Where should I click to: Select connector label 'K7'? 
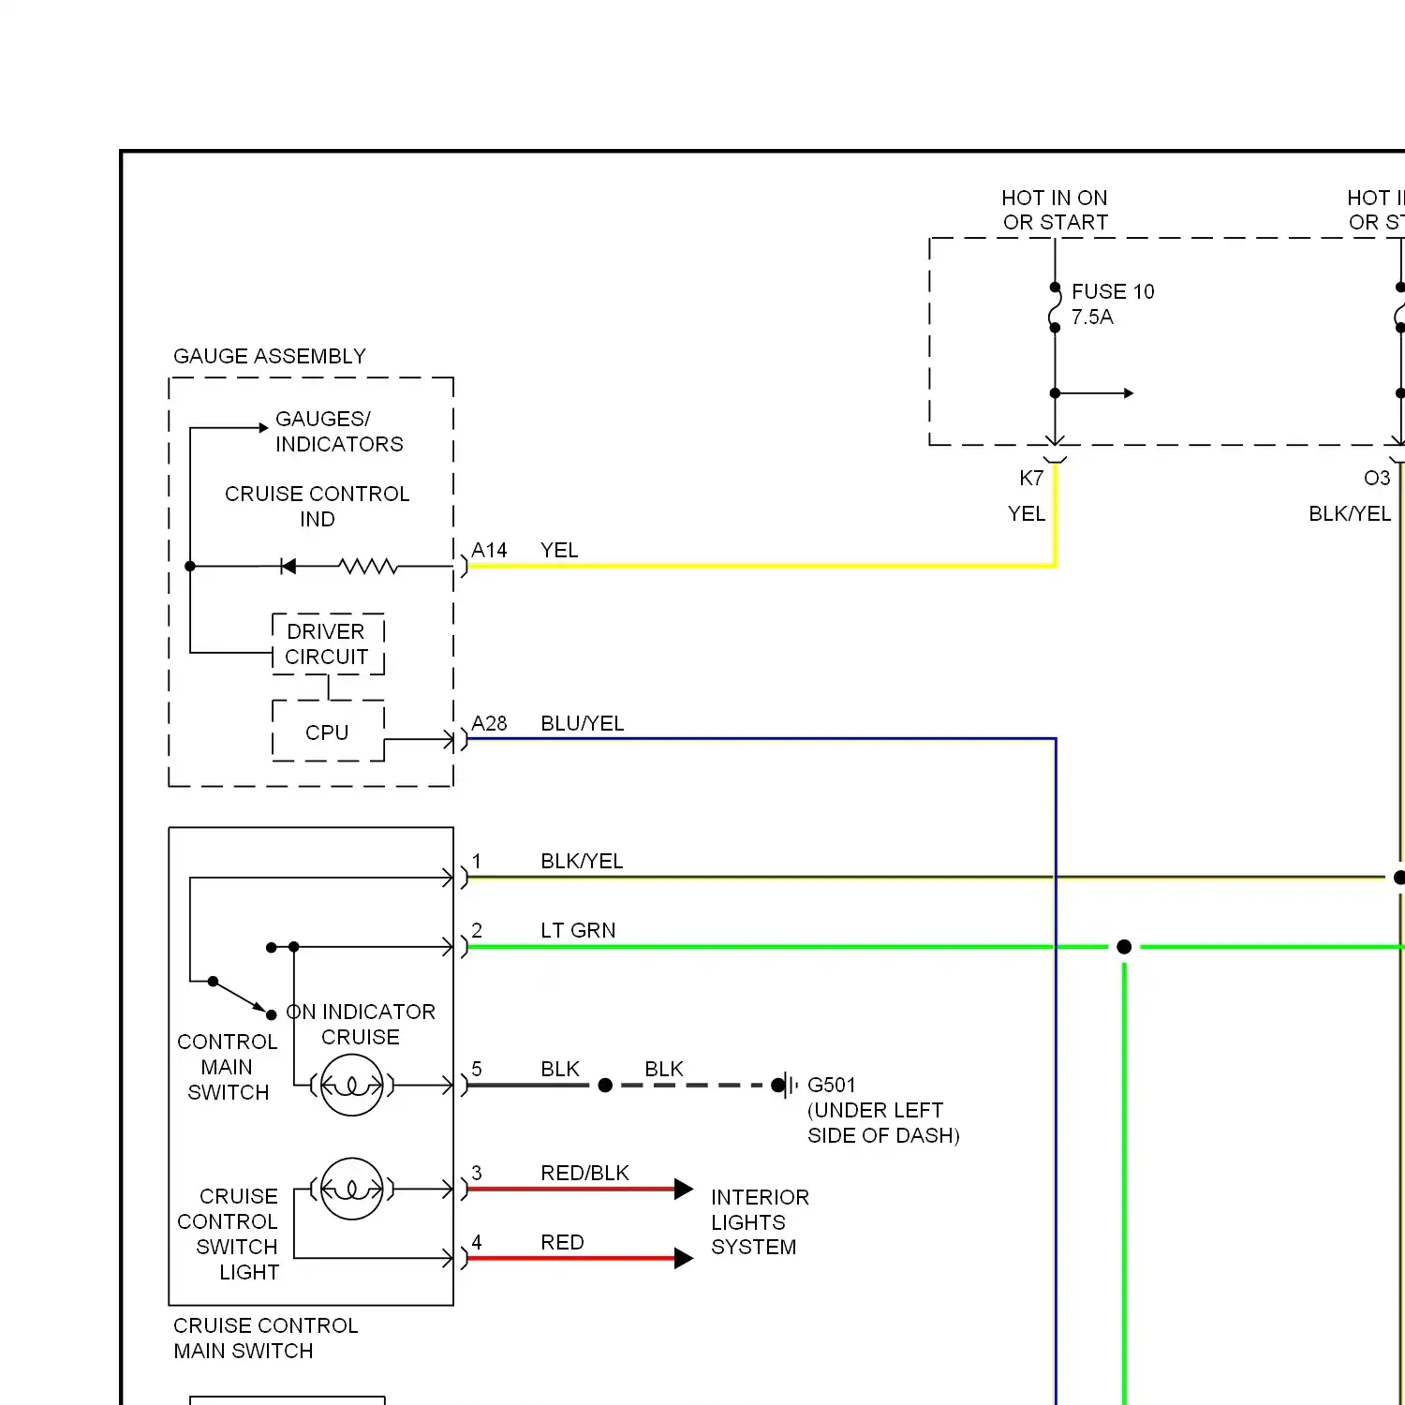[1031, 478]
